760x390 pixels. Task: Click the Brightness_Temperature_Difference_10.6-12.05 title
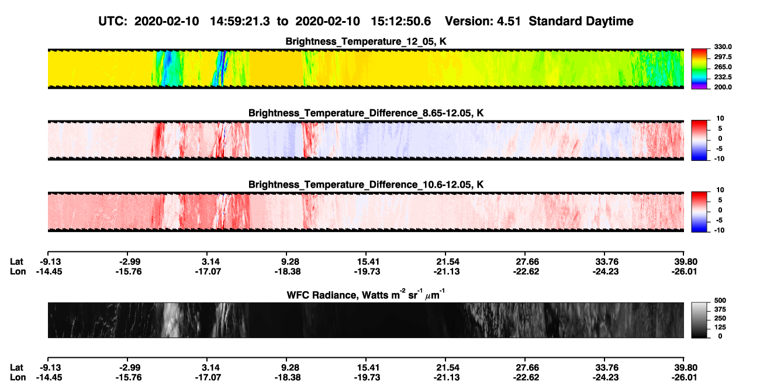[367, 184]
